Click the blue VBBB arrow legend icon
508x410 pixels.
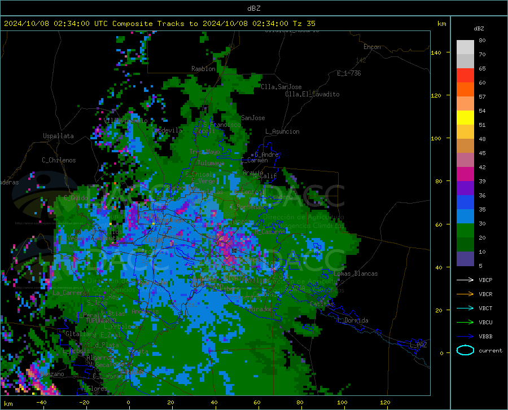click(x=465, y=337)
